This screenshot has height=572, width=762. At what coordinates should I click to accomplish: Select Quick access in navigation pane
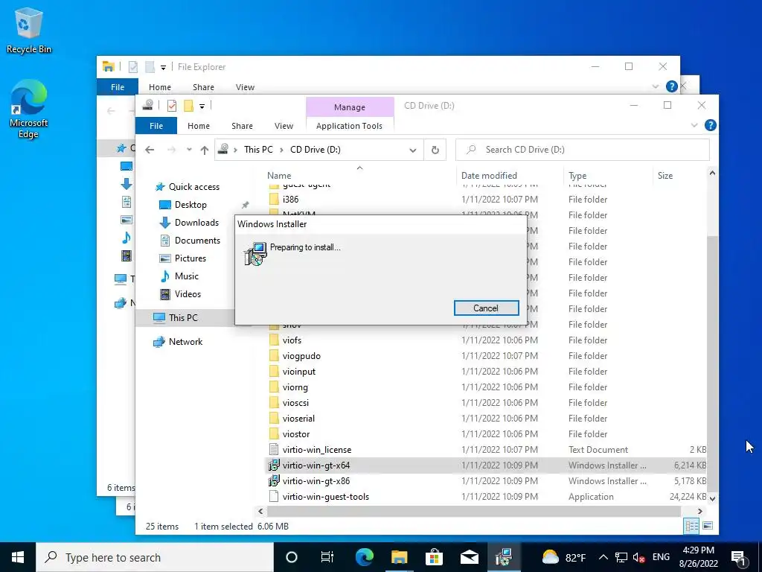pyautogui.click(x=193, y=187)
